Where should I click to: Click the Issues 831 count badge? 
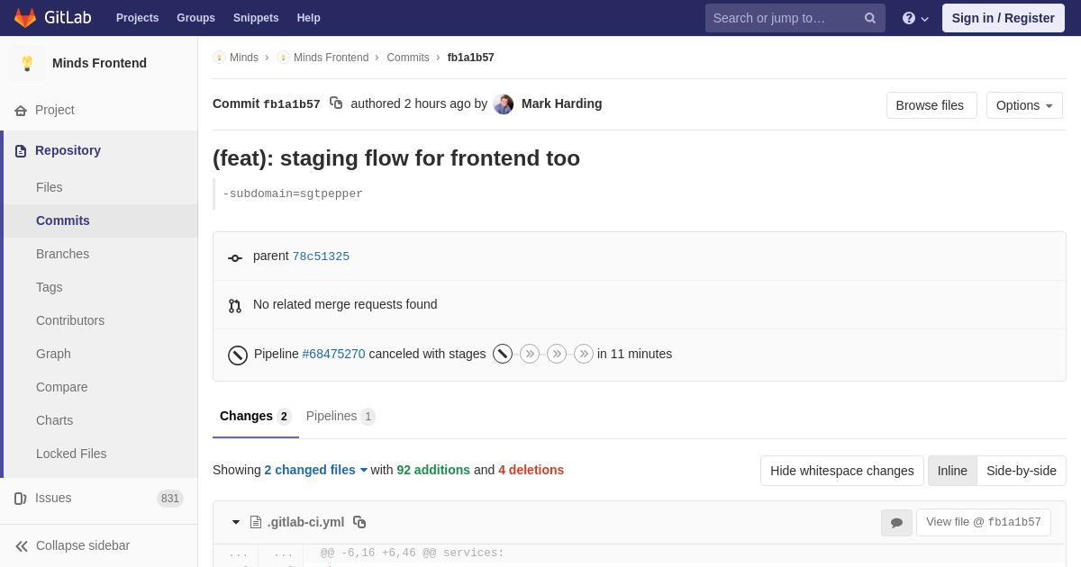pyautogui.click(x=170, y=499)
